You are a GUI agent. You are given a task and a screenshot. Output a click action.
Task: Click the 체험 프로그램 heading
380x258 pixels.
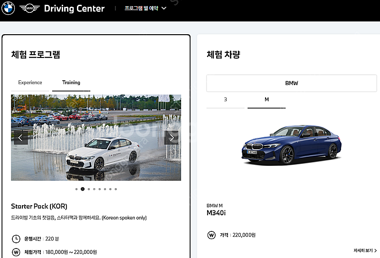click(x=36, y=54)
